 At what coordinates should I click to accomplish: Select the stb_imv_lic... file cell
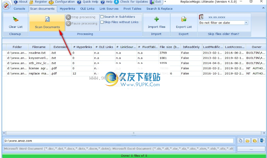39,63
